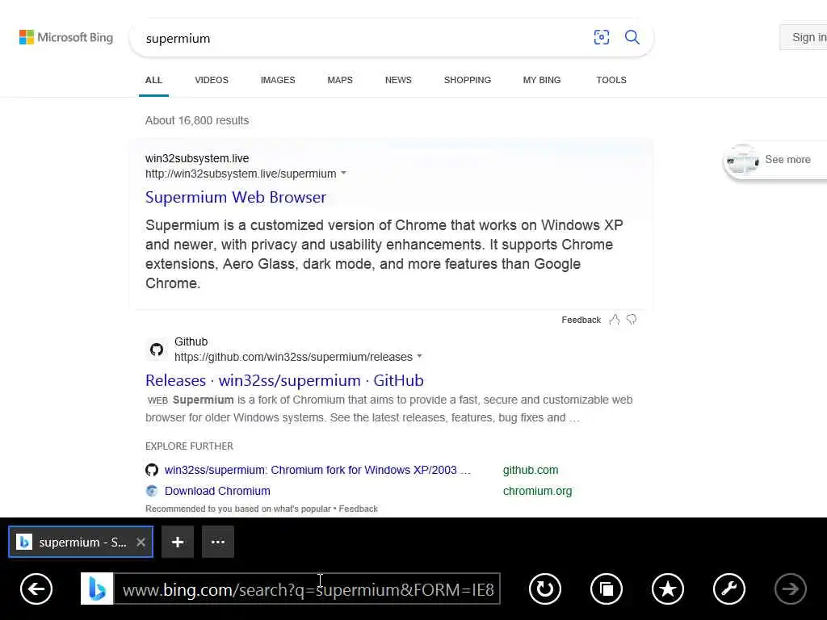Open the Download Chromium link
The height and width of the screenshot is (620, 827).
pyautogui.click(x=217, y=491)
